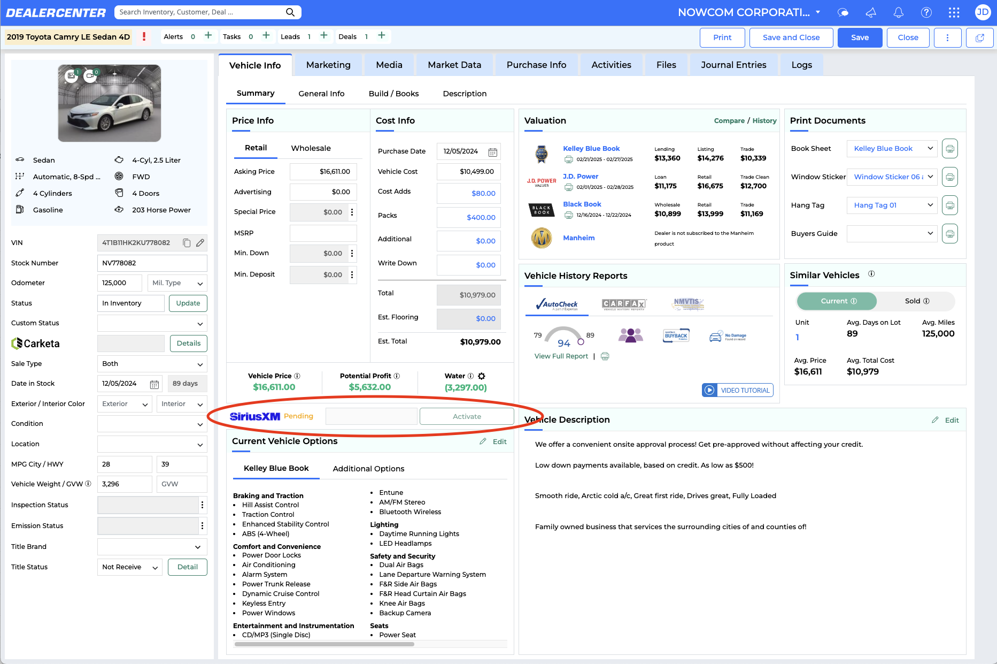Expand the Location dropdown
The height and width of the screenshot is (664, 997).
(x=152, y=444)
